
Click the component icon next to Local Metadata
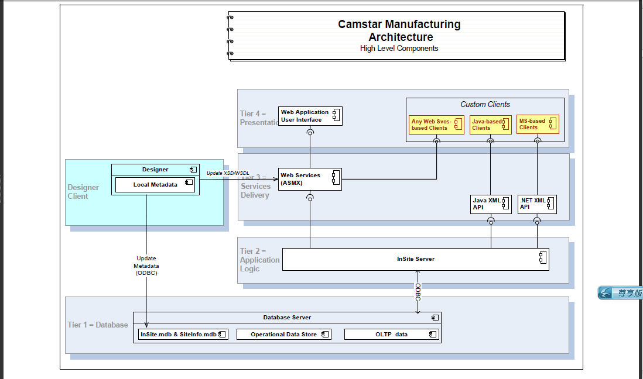click(x=189, y=183)
